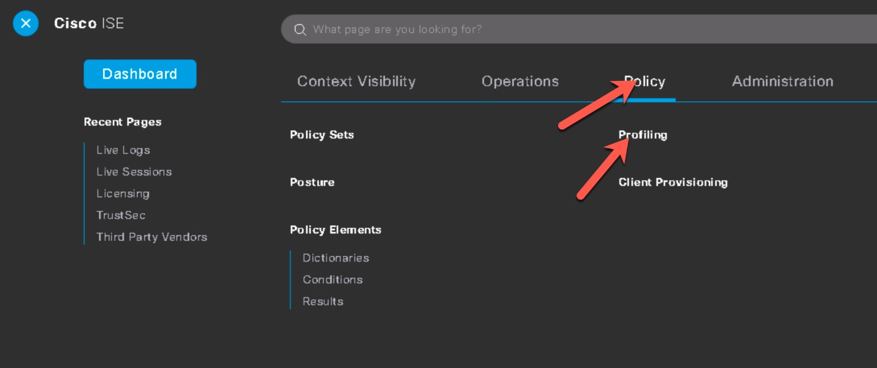Viewport: 877px width, 368px height.
Task: Open Live Sessions from Recent Pages
Action: pos(134,172)
